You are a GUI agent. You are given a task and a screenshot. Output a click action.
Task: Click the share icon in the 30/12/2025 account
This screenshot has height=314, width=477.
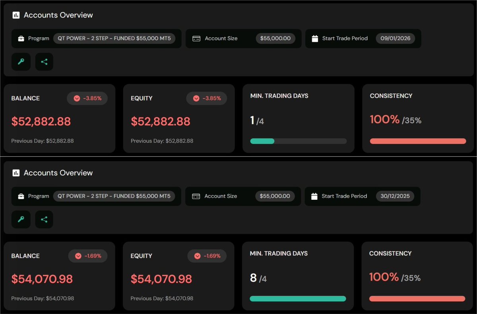44,219
